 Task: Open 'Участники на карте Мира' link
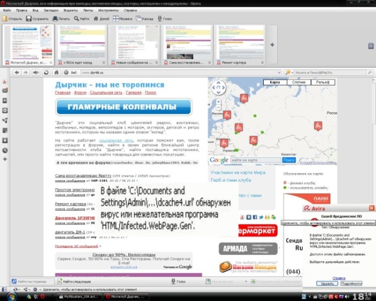(238, 172)
